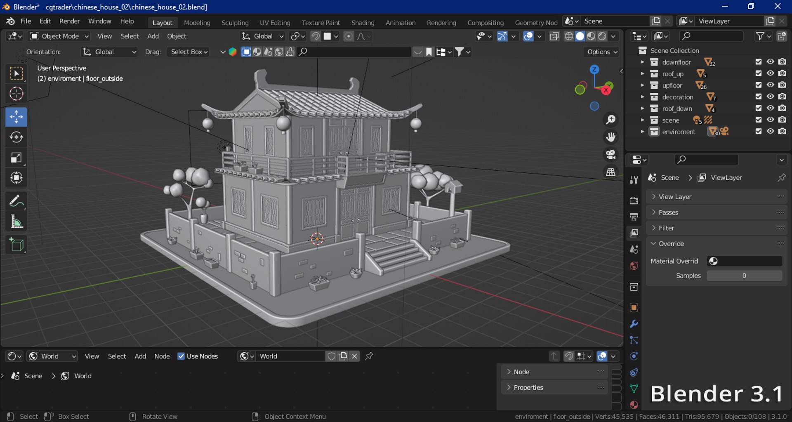Open the Modifier properties wrench tab
Image resolution: width=792 pixels, height=422 pixels.
pyautogui.click(x=634, y=324)
